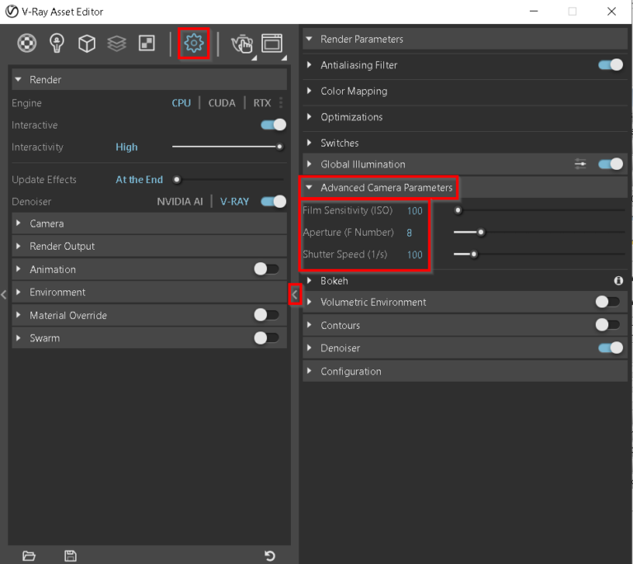Expand the Optimizations section

pyautogui.click(x=465, y=117)
